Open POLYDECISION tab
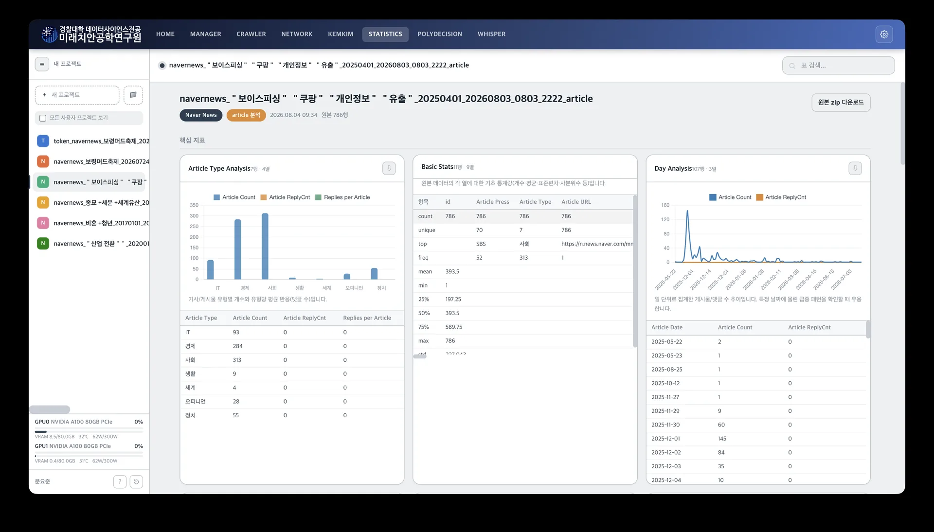The width and height of the screenshot is (934, 532). click(440, 34)
